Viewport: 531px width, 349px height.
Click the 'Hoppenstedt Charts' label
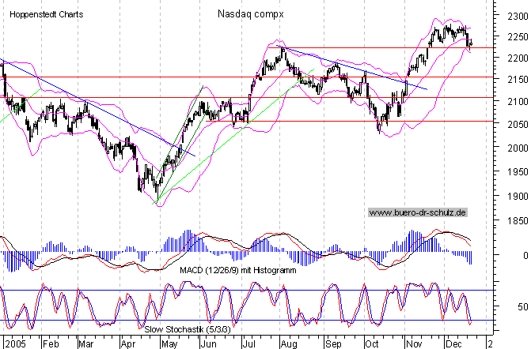point(47,14)
